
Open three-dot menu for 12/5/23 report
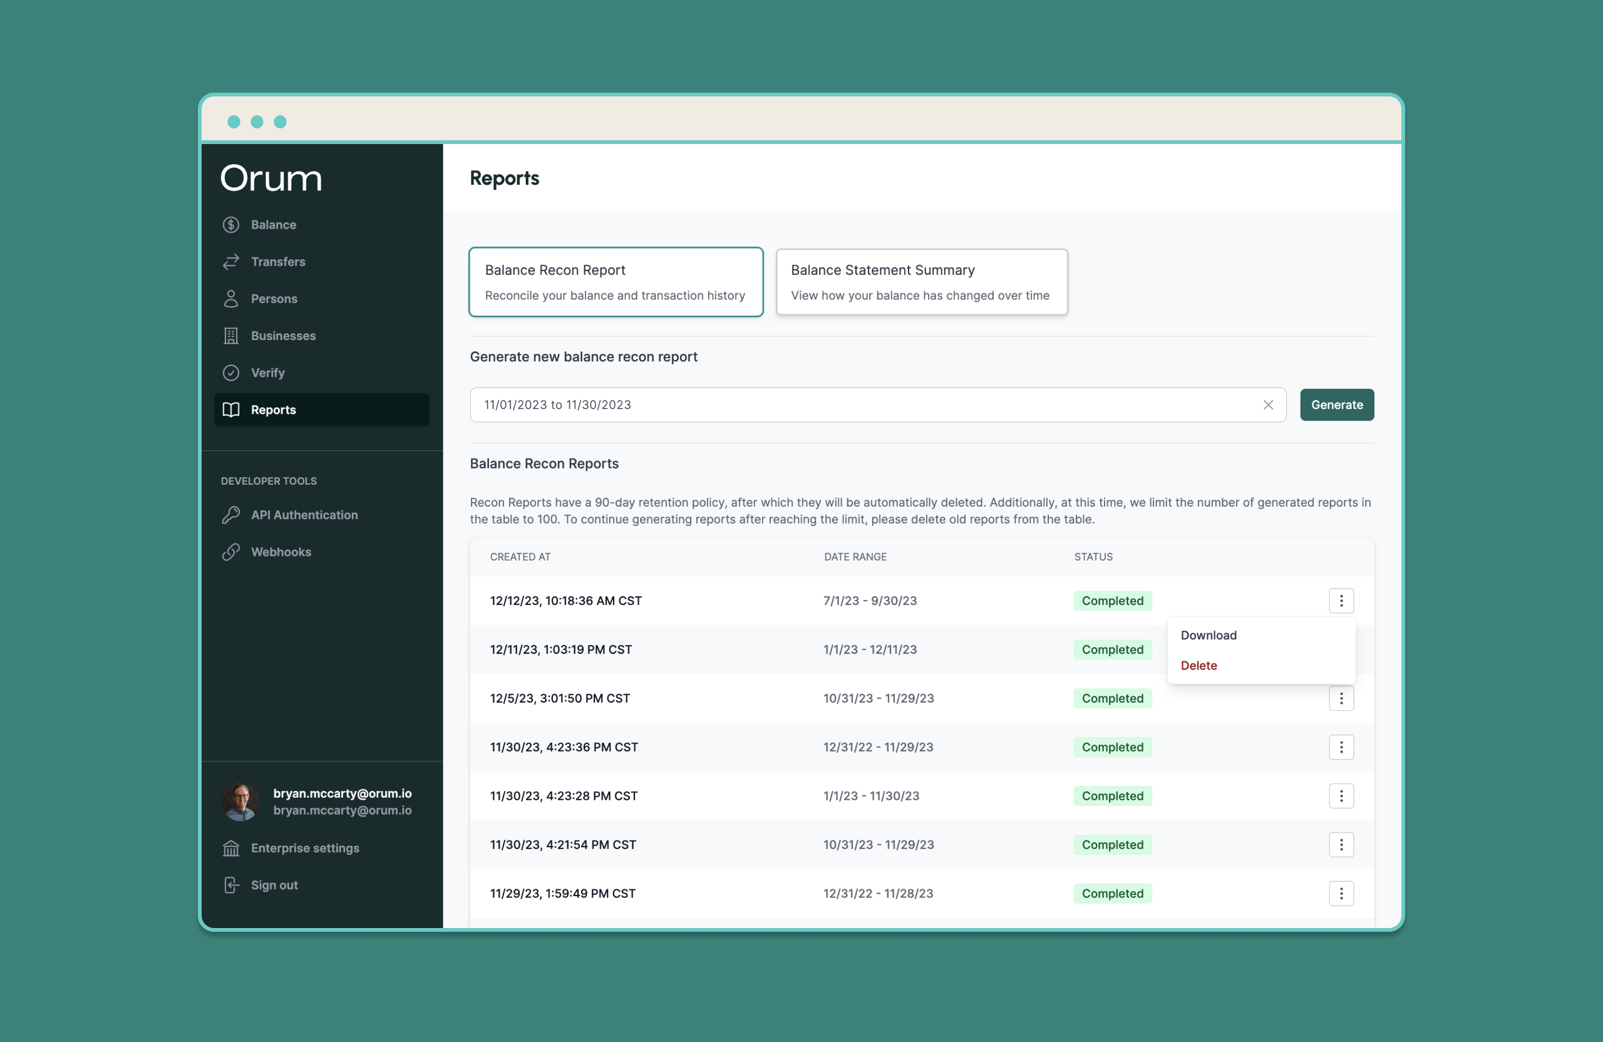[1341, 698]
